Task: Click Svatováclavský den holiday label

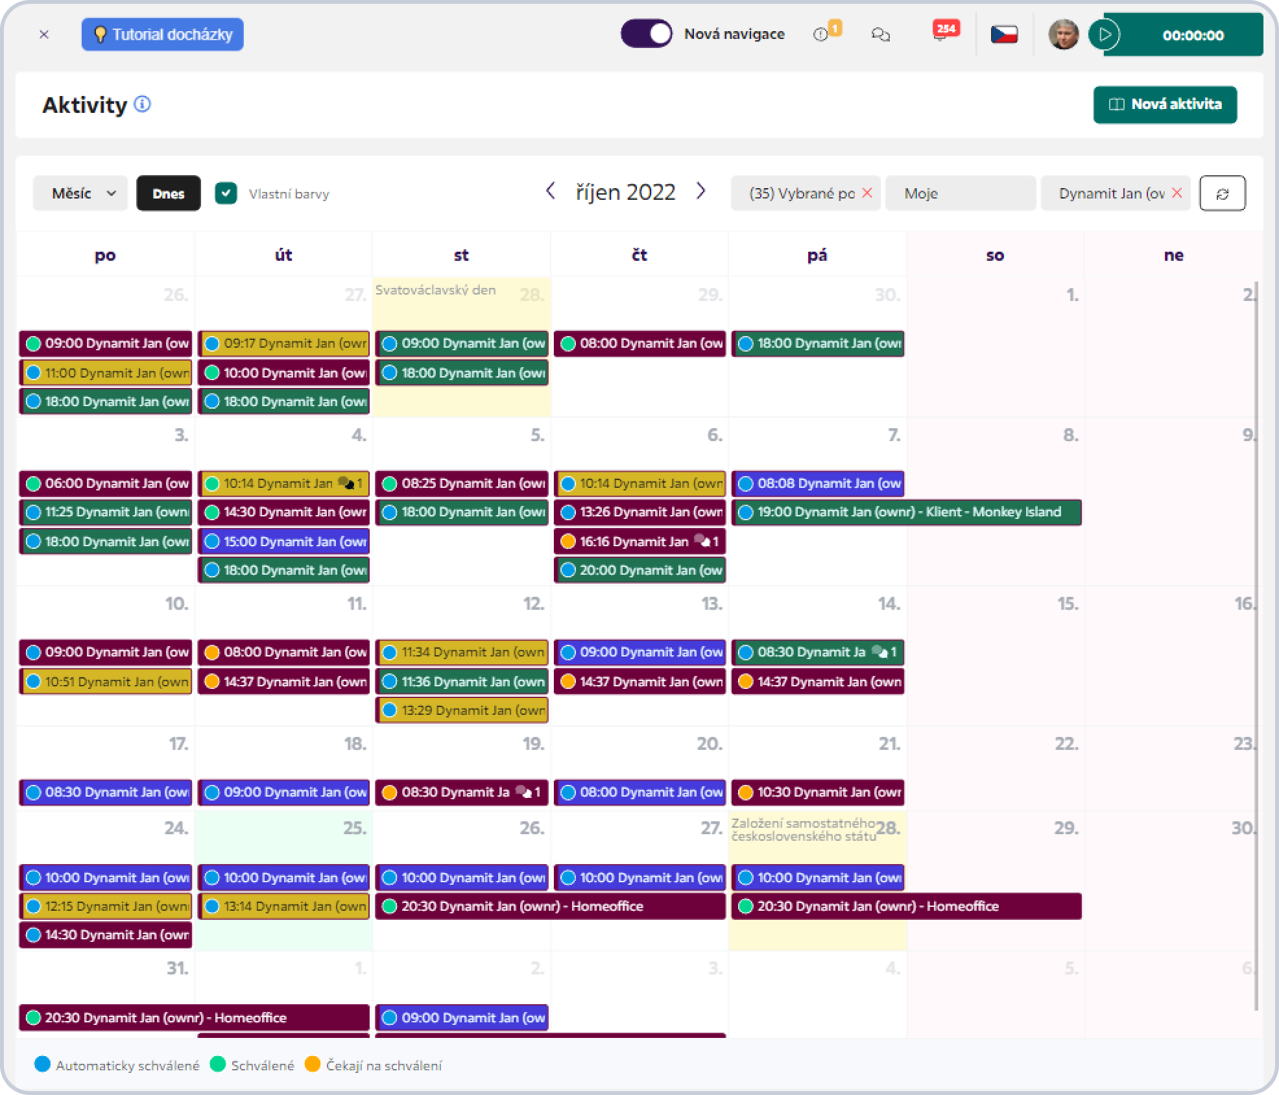Action: [x=435, y=290]
